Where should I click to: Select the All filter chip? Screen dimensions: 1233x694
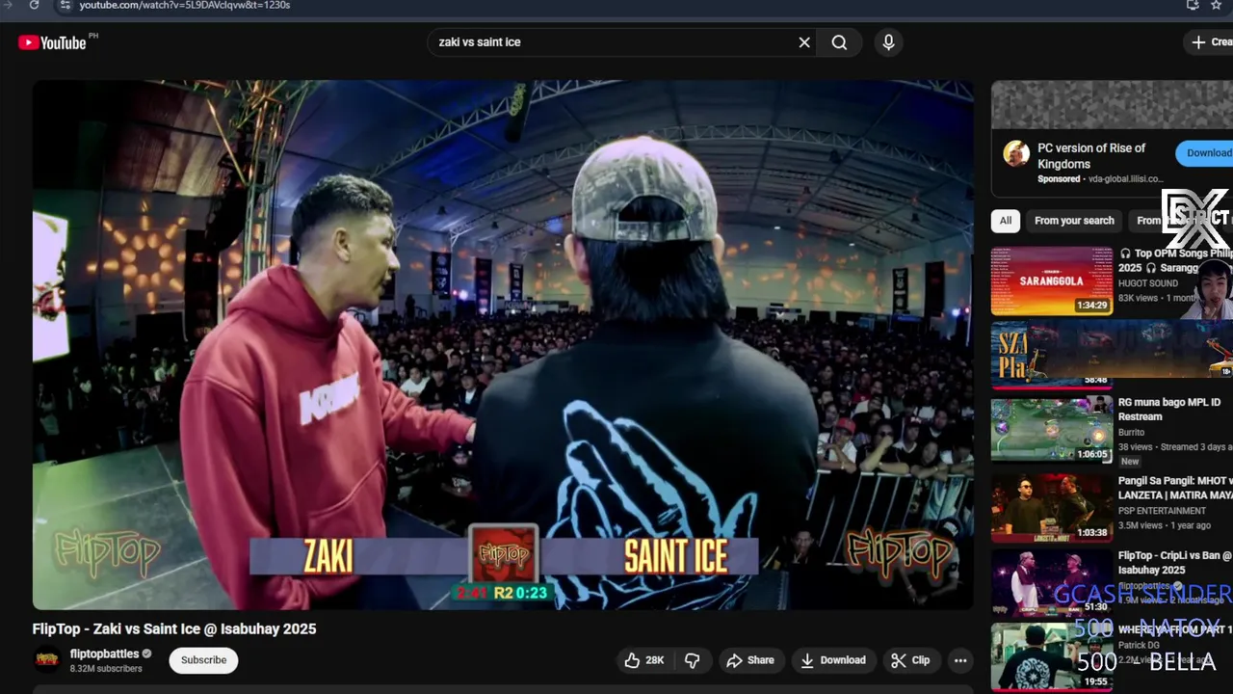click(1006, 221)
